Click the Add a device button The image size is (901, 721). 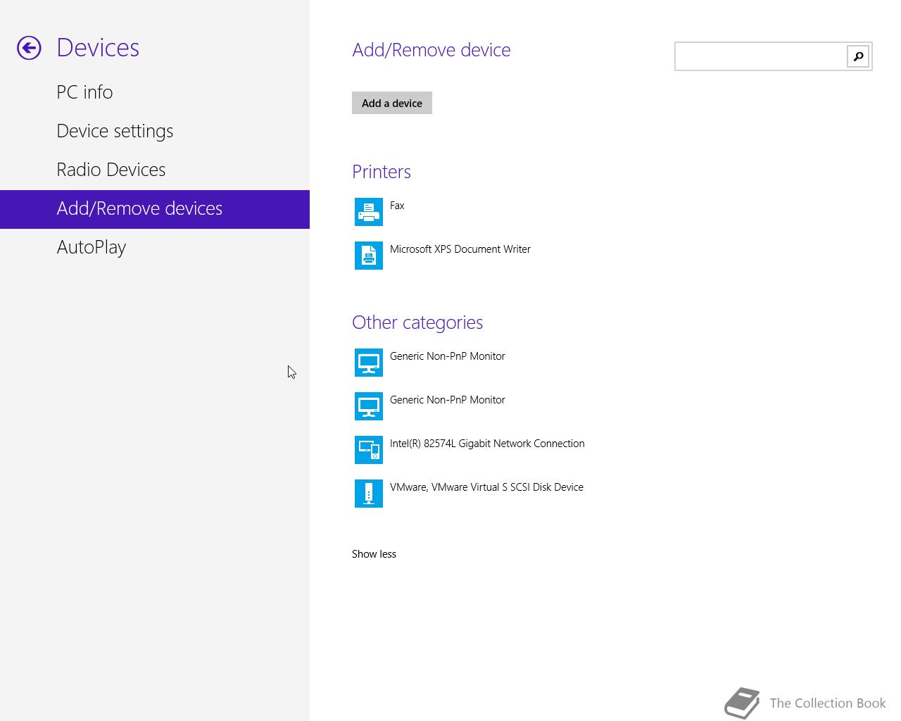392,103
